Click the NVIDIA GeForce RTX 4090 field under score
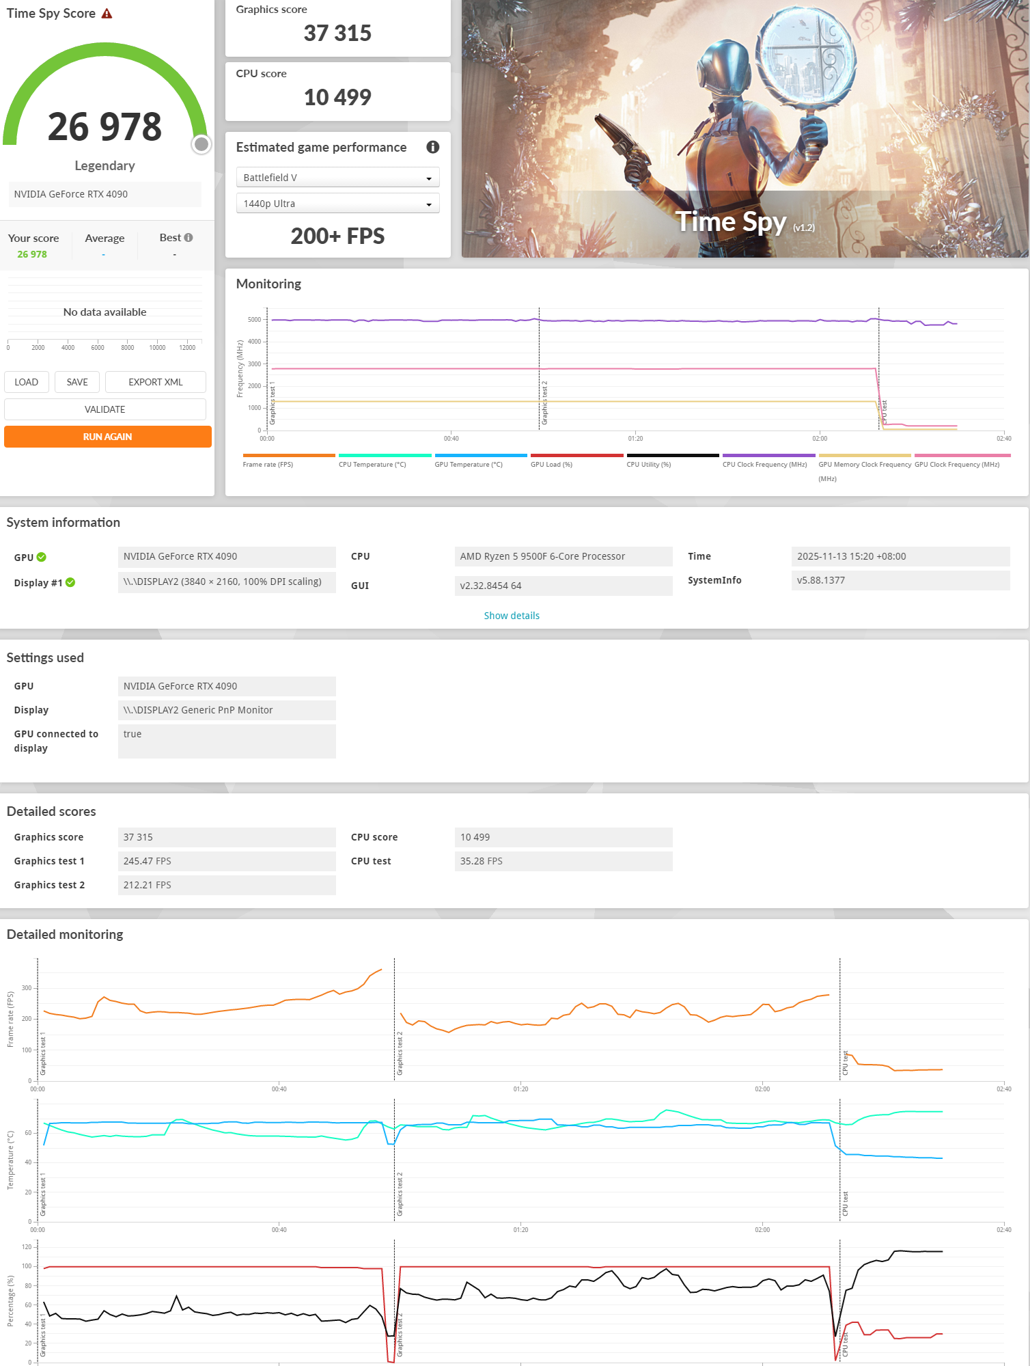Screen dimensions: 1030x1366 tap(105, 194)
